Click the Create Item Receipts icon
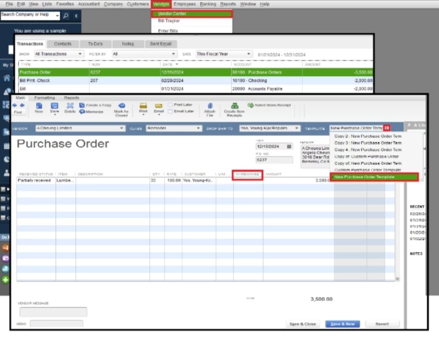 234,106
